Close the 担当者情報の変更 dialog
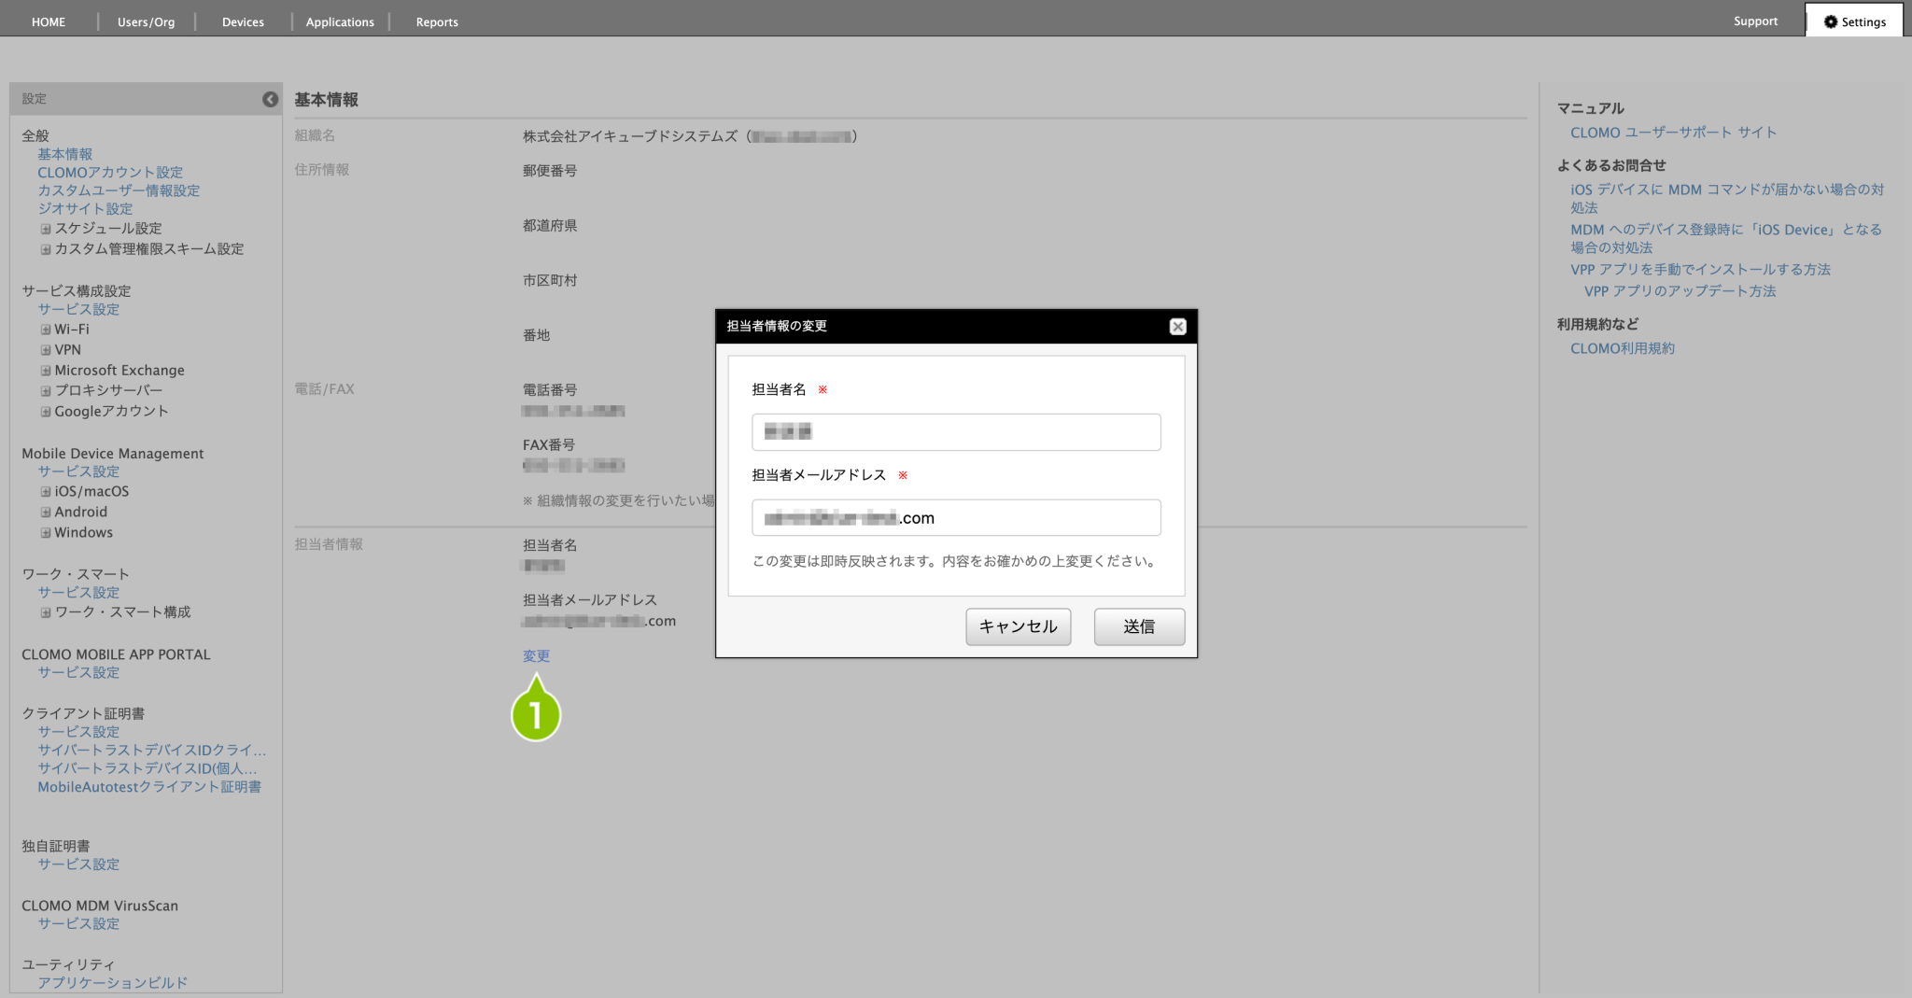Viewport: 1912px width, 998px height. click(1177, 327)
